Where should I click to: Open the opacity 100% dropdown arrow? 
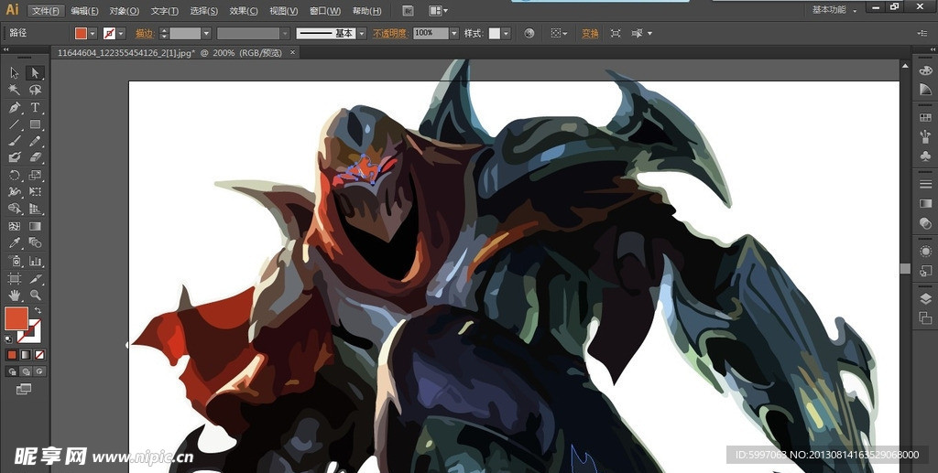pos(454,34)
